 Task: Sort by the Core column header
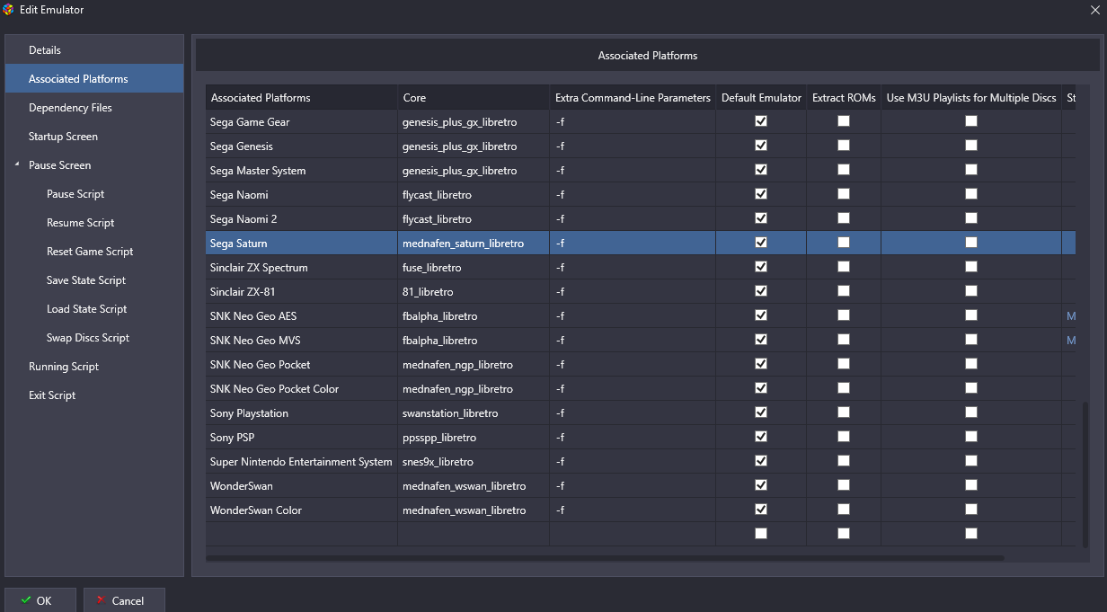click(473, 98)
